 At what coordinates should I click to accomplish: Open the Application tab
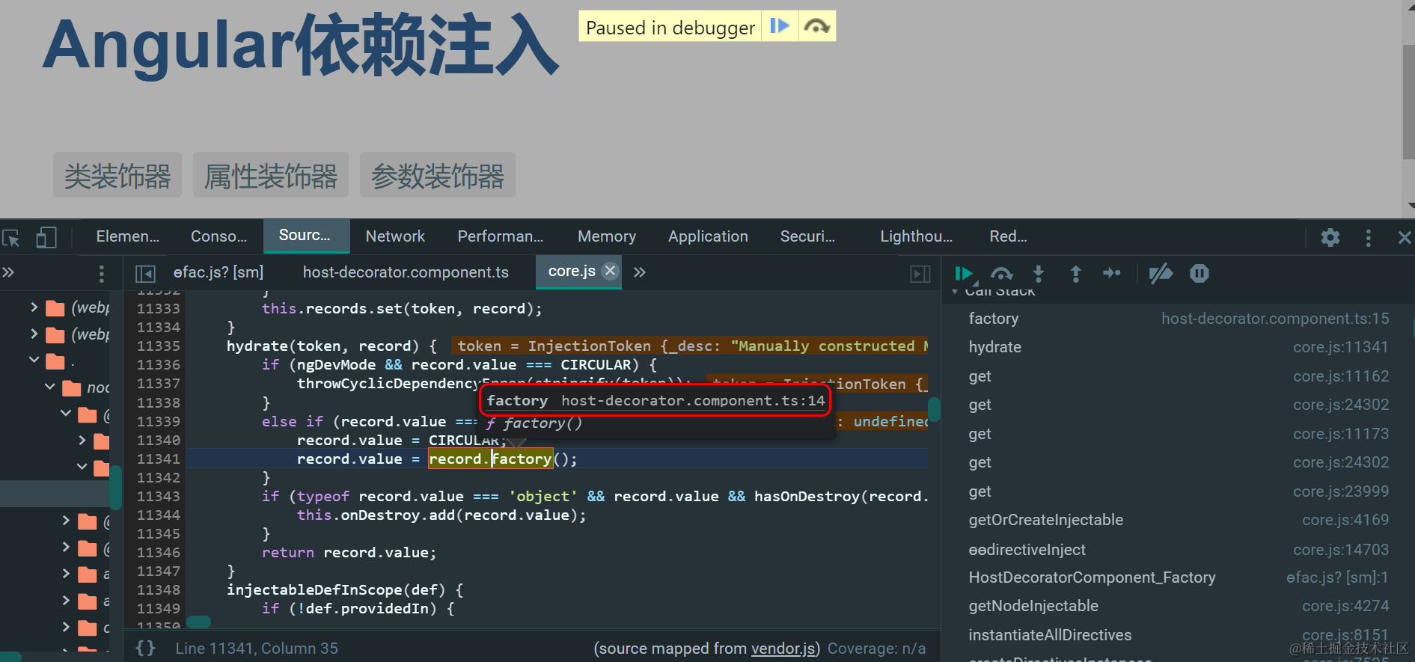708,236
